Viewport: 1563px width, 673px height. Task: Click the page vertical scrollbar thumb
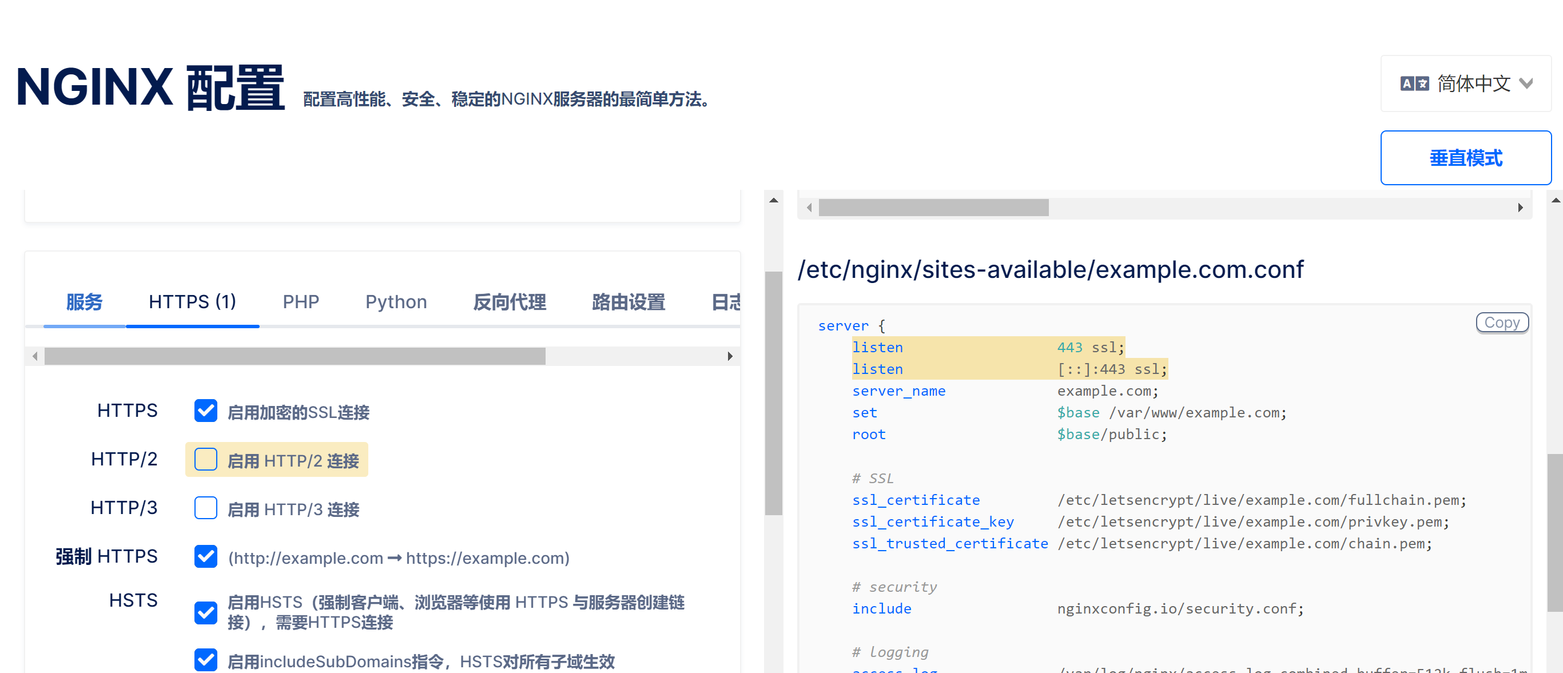coord(1555,533)
